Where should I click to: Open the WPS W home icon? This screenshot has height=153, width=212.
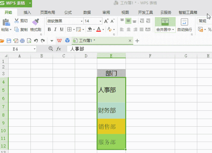[59, 41]
